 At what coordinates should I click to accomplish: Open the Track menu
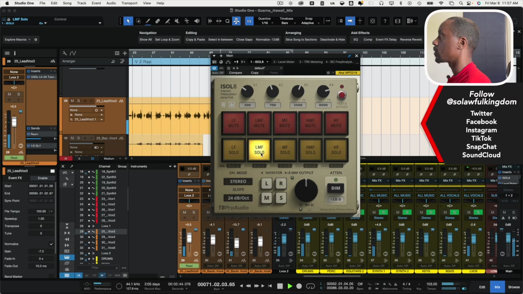82,3
